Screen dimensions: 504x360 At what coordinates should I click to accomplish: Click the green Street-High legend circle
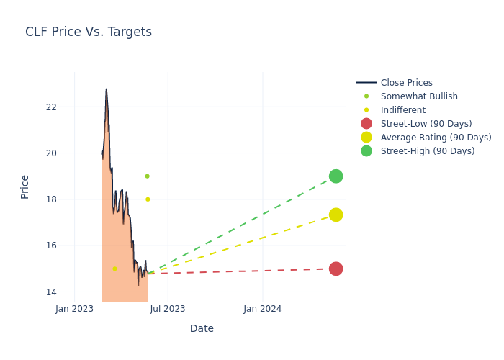point(366,151)
